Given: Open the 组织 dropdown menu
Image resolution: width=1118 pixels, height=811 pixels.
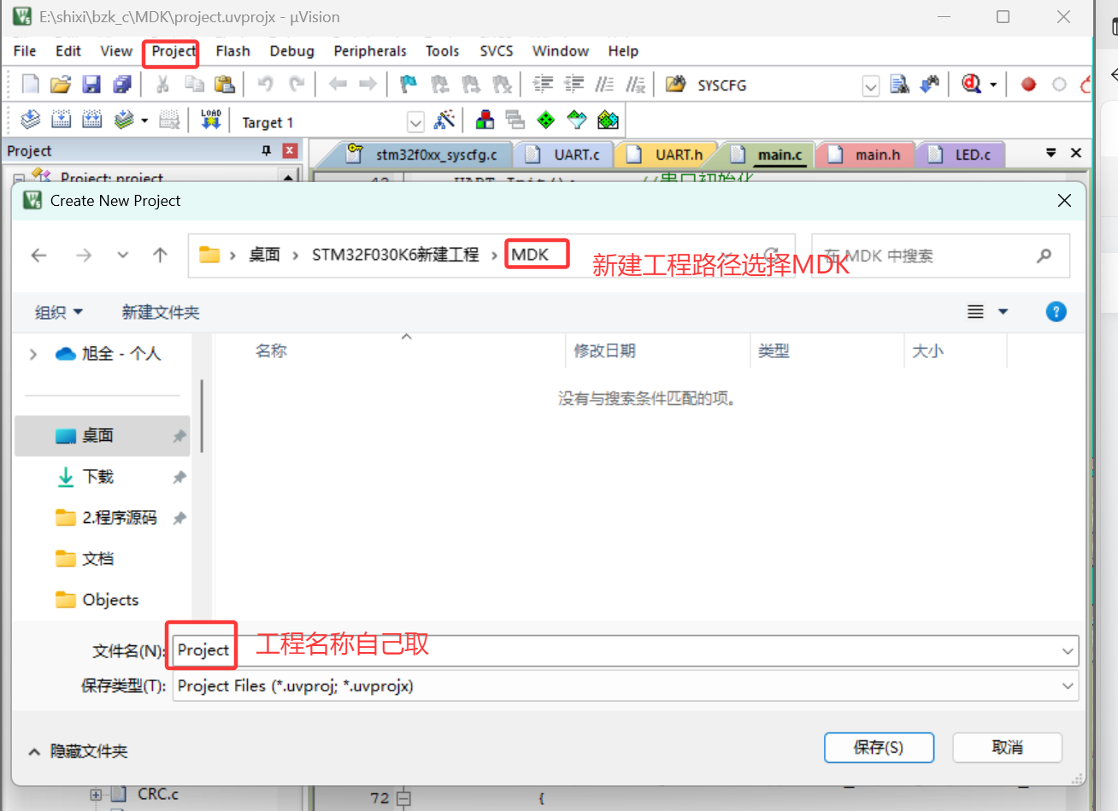Looking at the screenshot, I should click(58, 312).
